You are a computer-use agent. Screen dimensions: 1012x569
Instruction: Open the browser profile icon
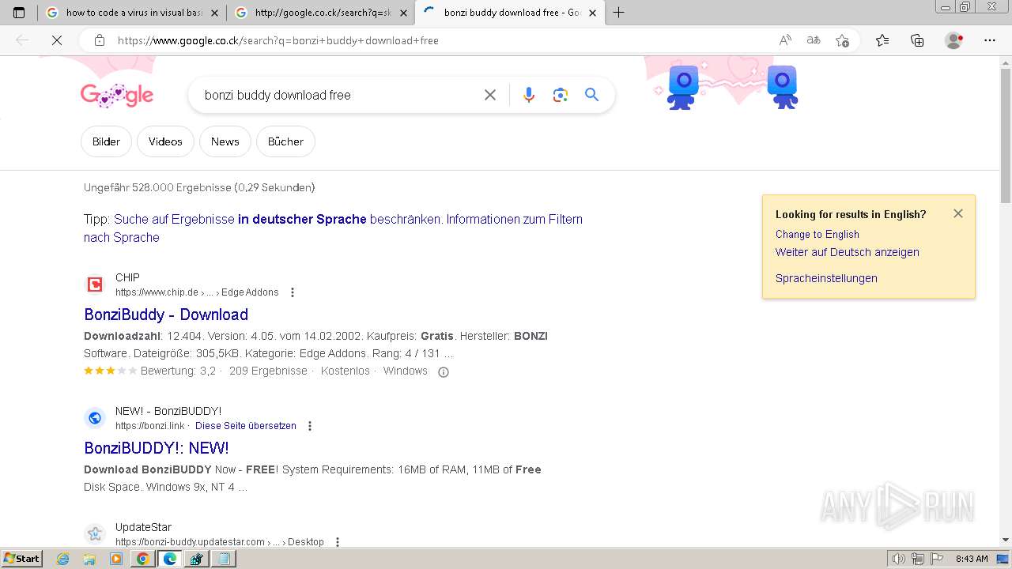[954, 40]
